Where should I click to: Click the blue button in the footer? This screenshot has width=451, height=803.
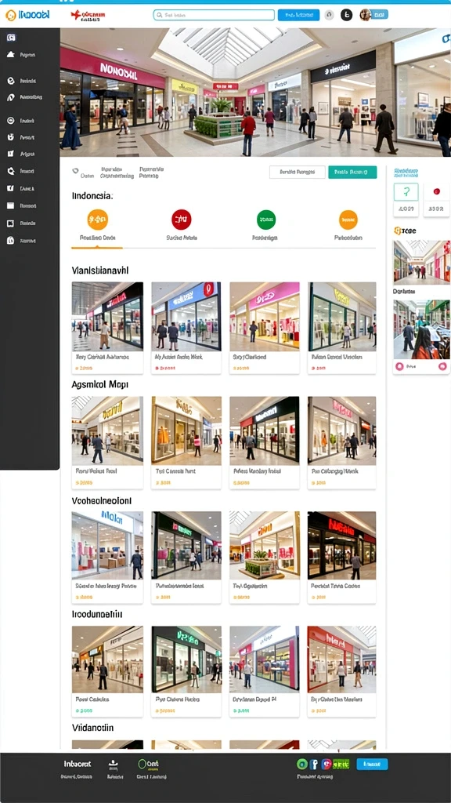(x=371, y=764)
